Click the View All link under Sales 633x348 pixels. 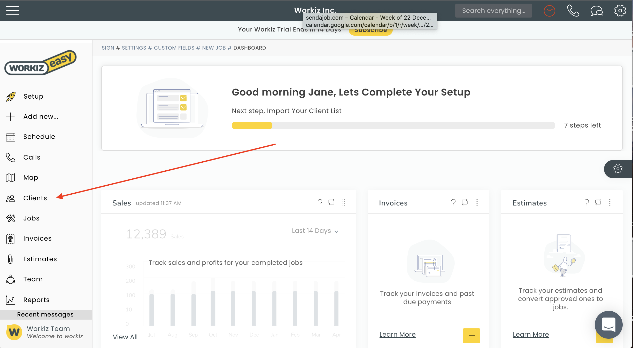[125, 337]
